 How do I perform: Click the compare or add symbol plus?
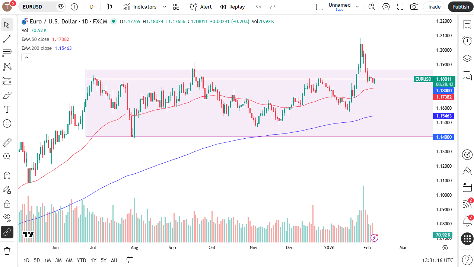74,7
